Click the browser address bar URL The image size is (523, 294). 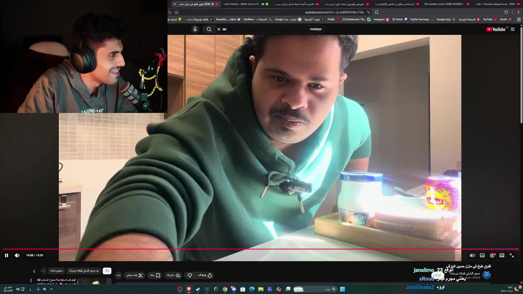pyautogui.click(x=334, y=12)
